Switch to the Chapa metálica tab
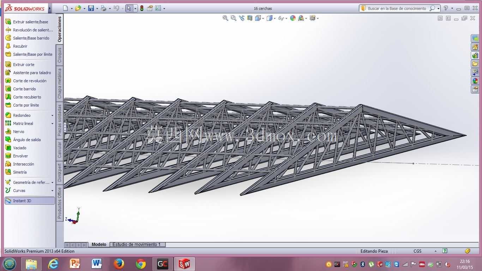The height and width of the screenshot is (271, 482). pyautogui.click(x=60, y=84)
